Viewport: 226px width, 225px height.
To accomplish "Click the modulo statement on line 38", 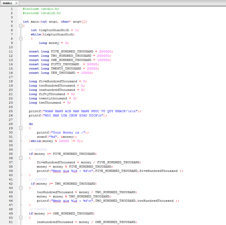I will (x=75, y=167).
